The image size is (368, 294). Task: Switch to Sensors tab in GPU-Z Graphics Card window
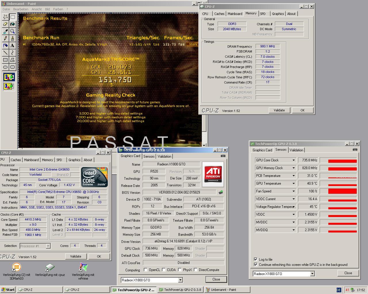[149, 156]
